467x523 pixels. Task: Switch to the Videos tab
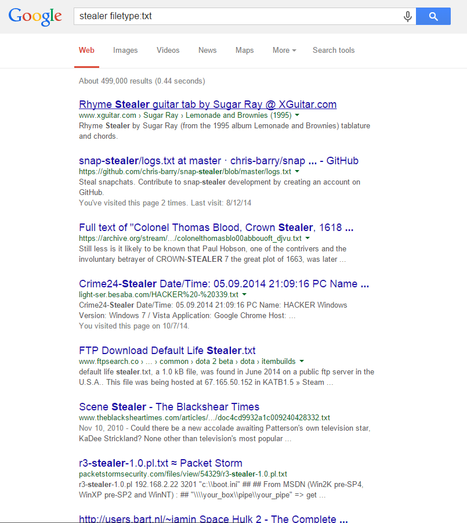pyautogui.click(x=168, y=51)
